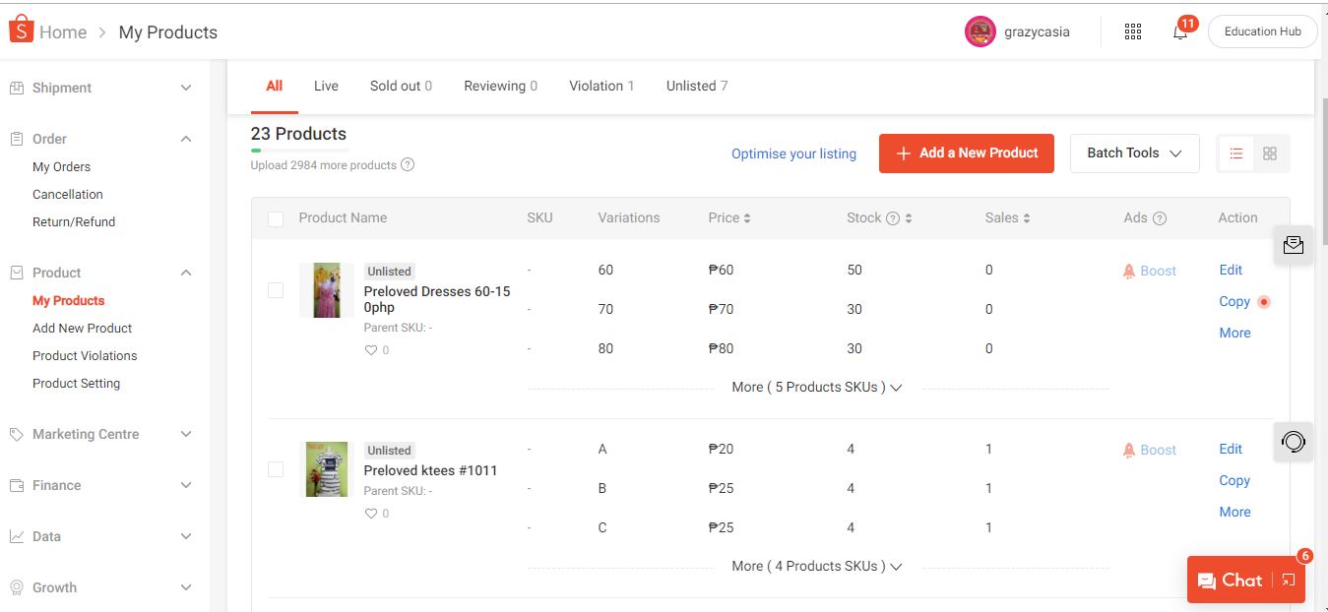This screenshot has height=612, width=1328.
Task: Click the Stock help question-mark icon
Action: (893, 218)
